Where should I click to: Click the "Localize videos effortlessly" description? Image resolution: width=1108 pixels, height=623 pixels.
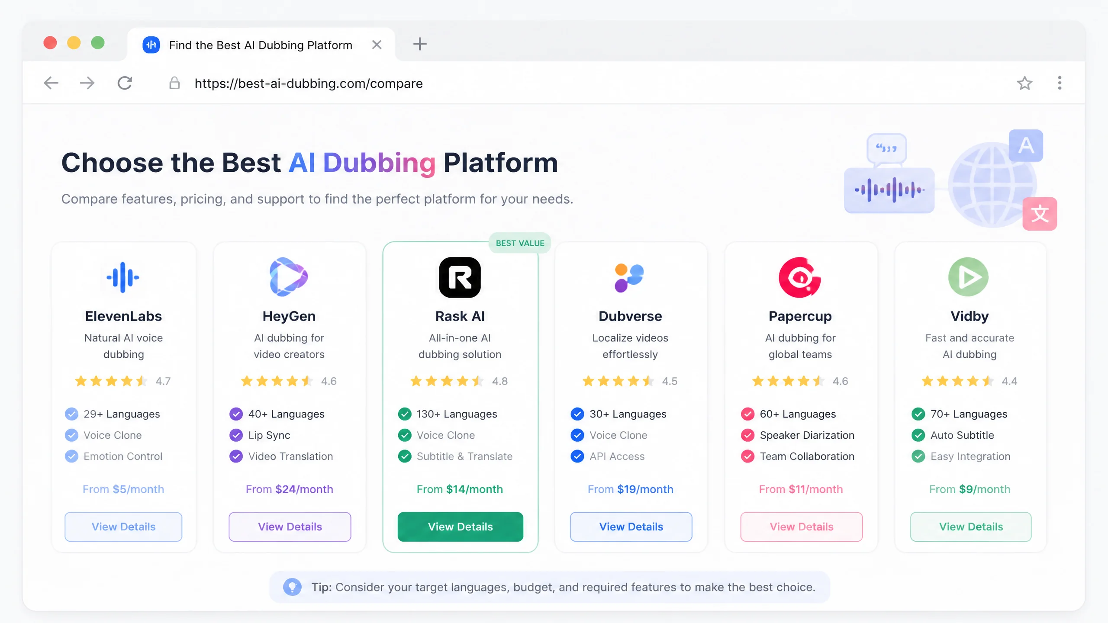630,346
